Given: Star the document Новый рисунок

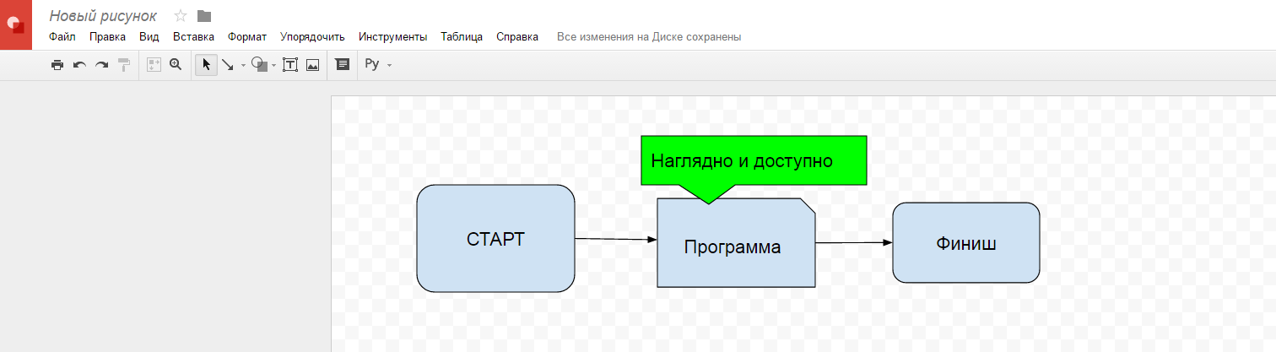Looking at the screenshot, I should pyautogui.click(x=180, y=15).
